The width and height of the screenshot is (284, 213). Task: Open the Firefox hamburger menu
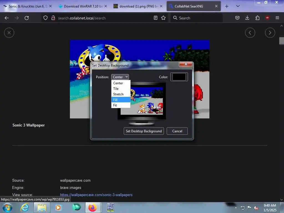point(277,18)
